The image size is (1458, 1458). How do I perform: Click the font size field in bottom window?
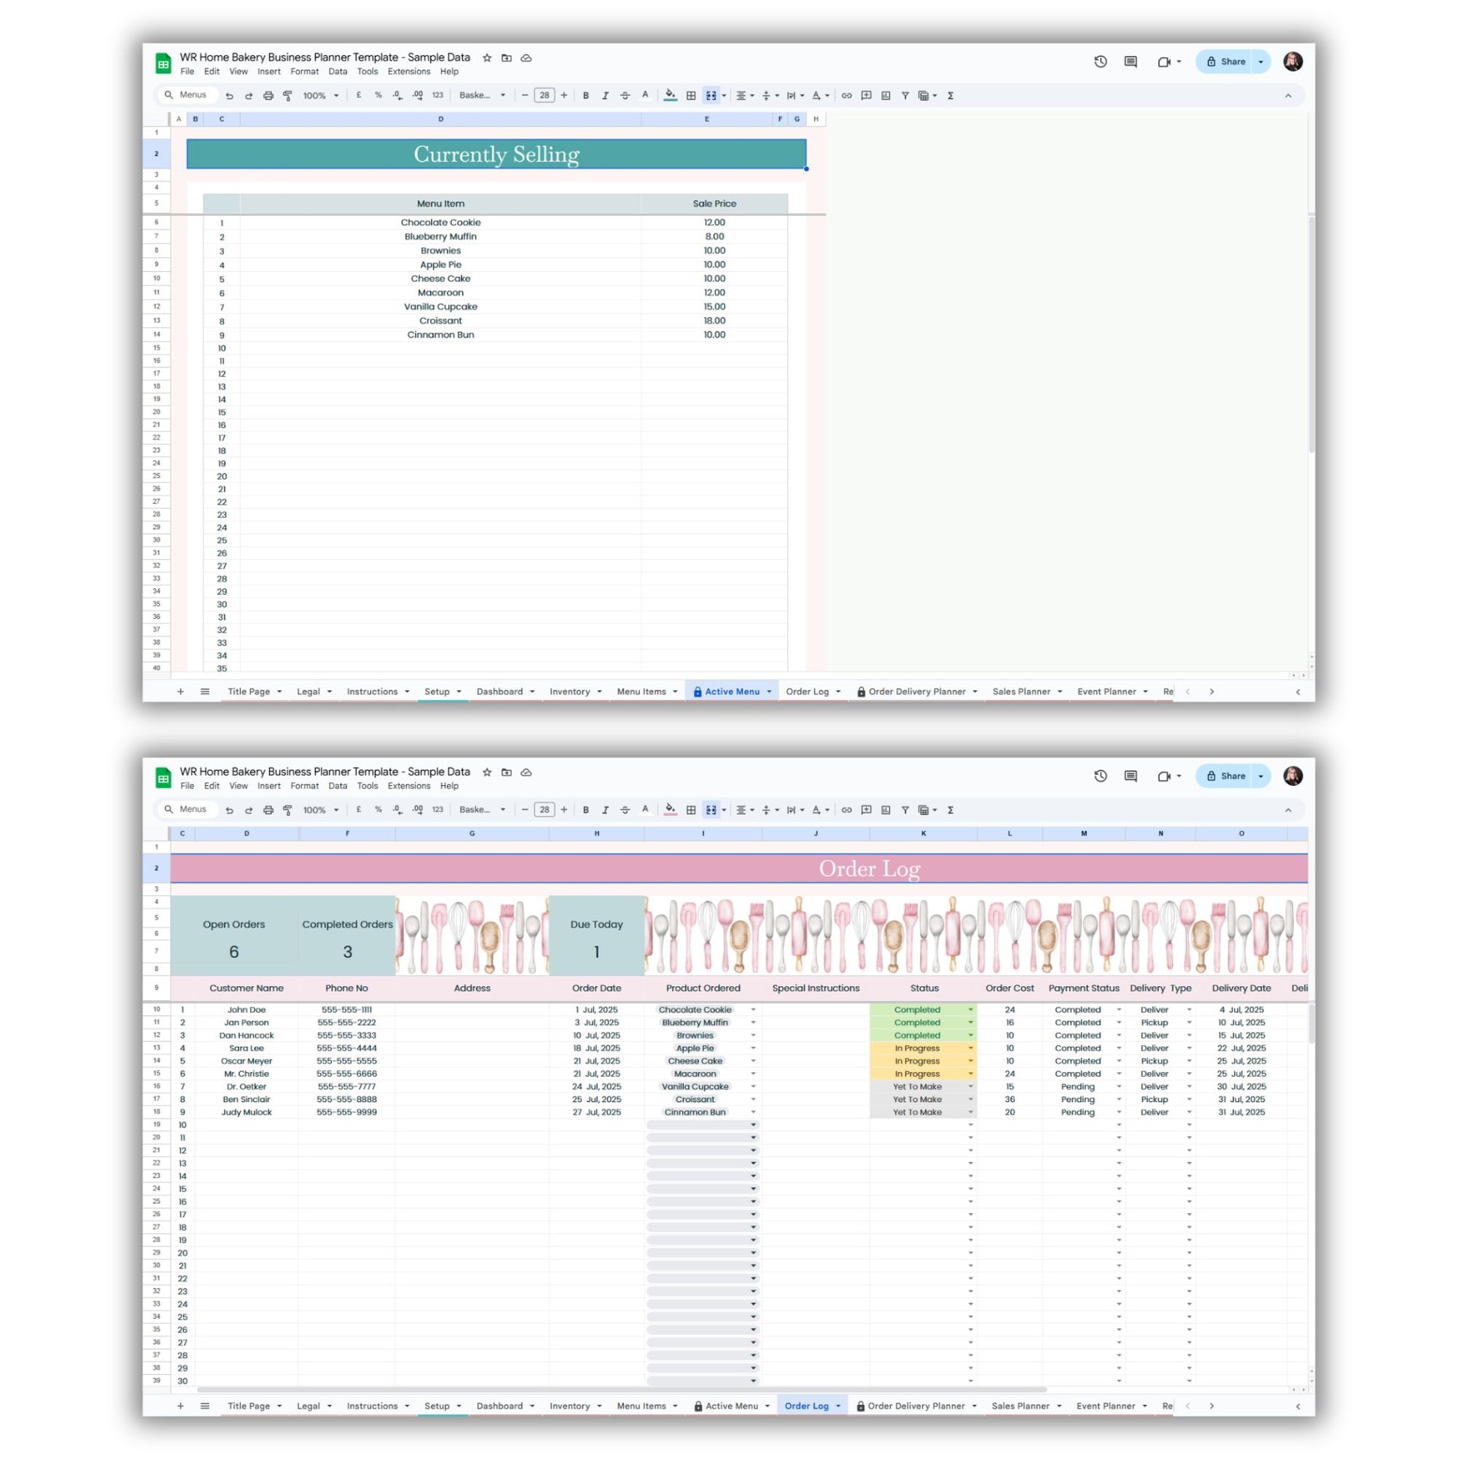click(544, 810)
